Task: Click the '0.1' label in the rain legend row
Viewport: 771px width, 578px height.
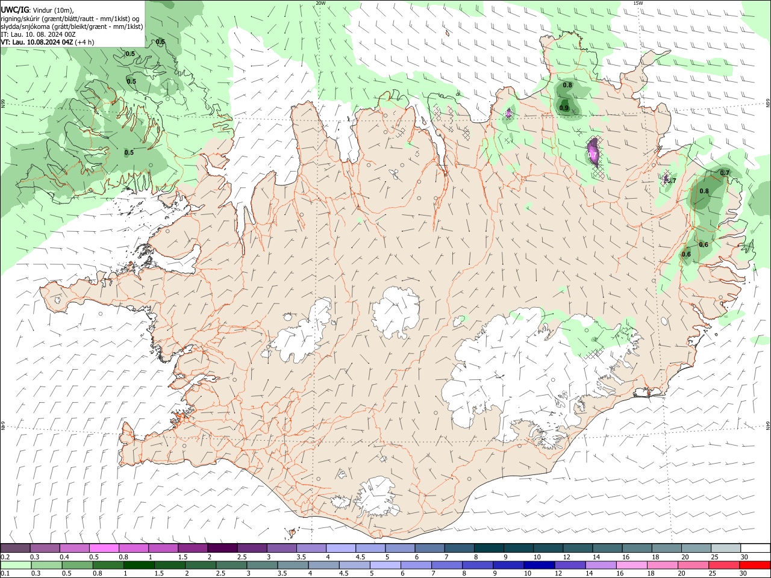Action: (x=5, y=574)
